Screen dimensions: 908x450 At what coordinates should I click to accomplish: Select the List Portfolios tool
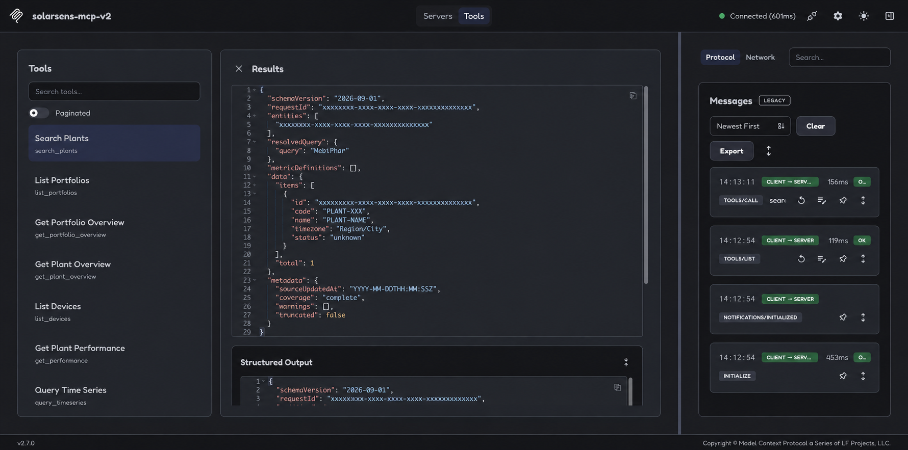114,186
